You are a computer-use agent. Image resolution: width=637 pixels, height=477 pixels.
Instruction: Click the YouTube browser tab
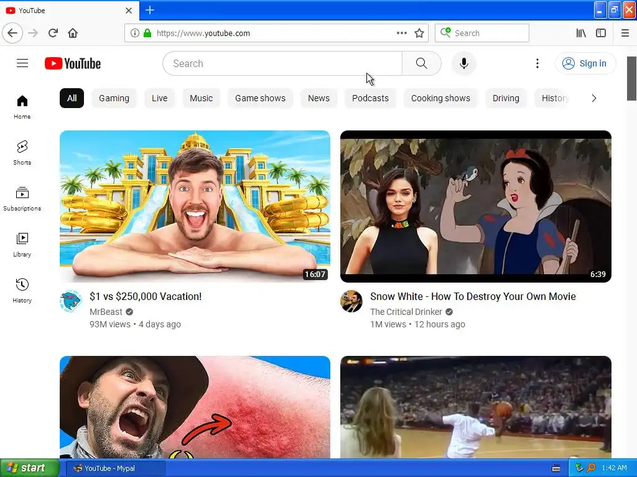point(69,10)
